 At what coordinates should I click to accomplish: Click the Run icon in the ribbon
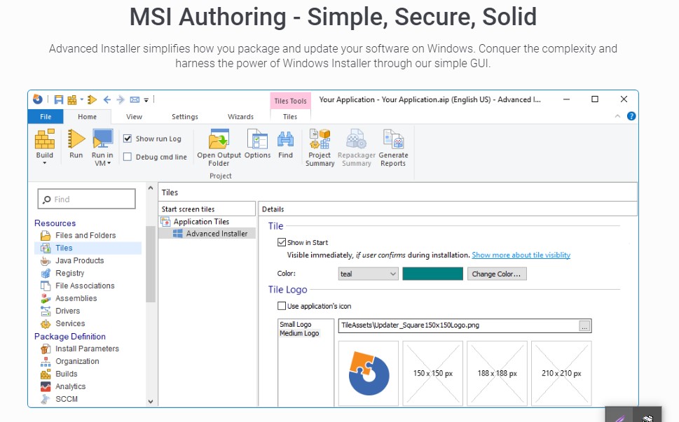click(76, 139)
